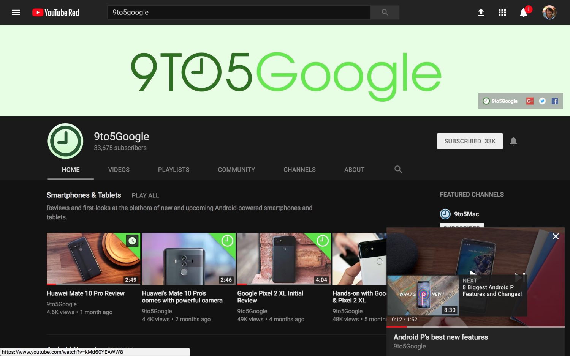570x356 pixels.
Task: Click Android P's best new features miniplayer title
Action: (440, 337)
